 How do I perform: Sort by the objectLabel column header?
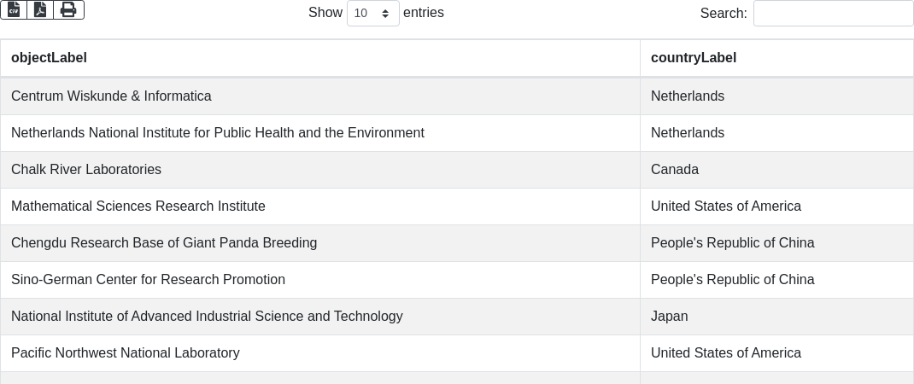49,58
